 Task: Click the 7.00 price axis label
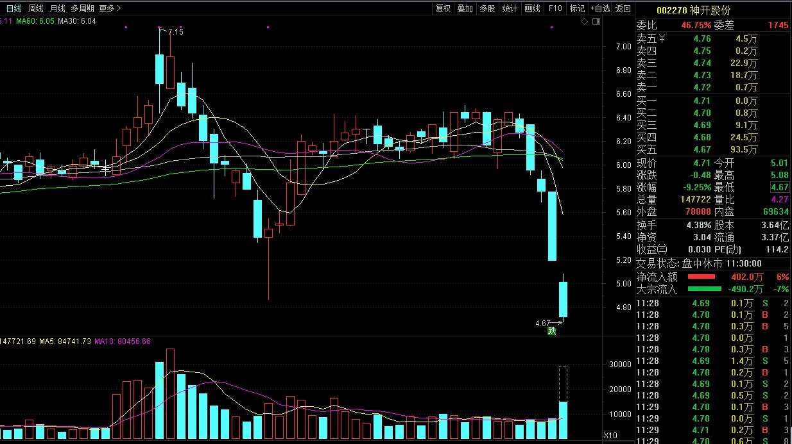pos(623,47)
